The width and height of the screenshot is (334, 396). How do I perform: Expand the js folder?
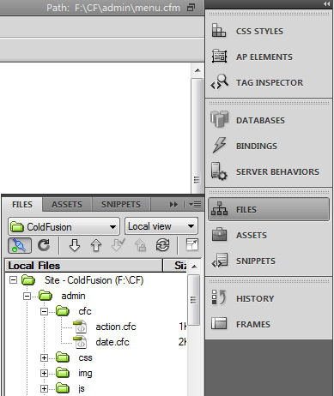pos(44,388)
